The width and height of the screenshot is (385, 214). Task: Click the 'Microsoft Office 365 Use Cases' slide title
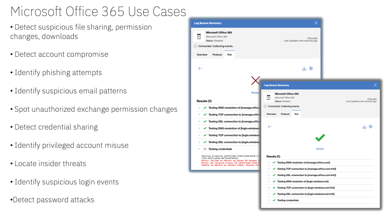point(98,12)
